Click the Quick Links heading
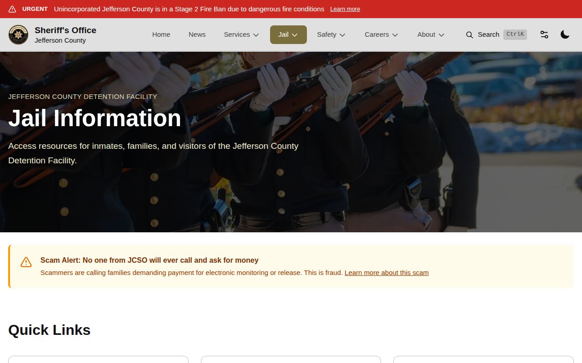 tap(50, 330)
